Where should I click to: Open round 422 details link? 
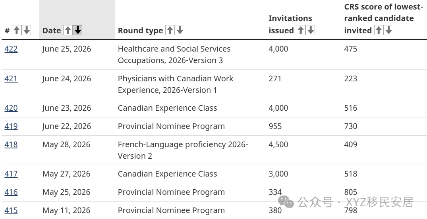click(11, 49)
